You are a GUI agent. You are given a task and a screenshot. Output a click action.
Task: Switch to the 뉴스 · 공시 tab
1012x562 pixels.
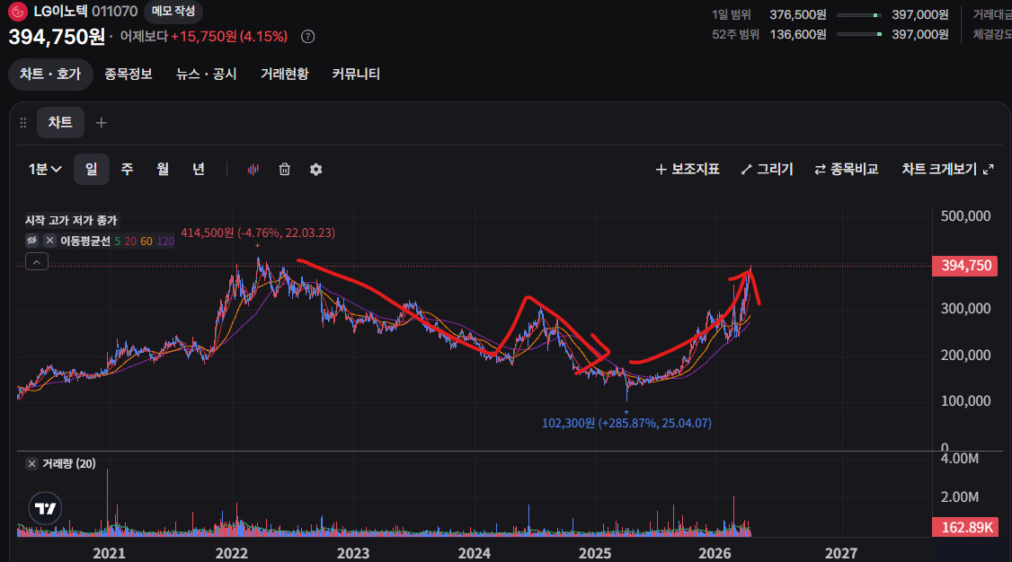[207, 75]
